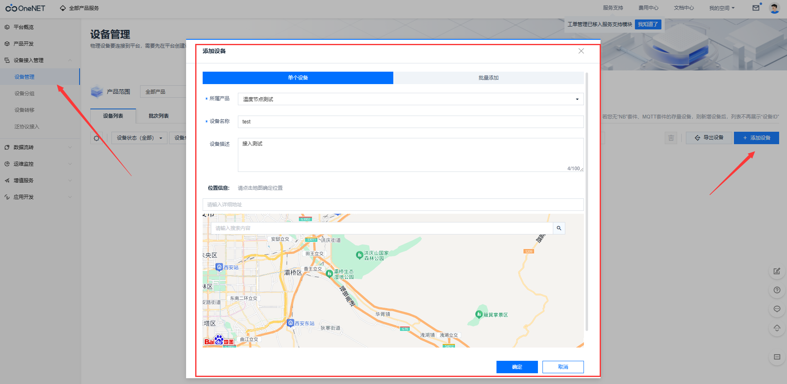787x384 pixels.
Task: Expand the 数据流转 sidebar section
Action: click(40, 147)
